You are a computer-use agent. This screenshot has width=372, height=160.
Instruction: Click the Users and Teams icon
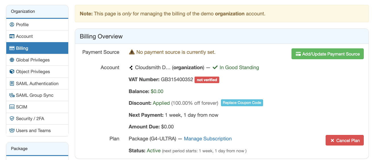pyautogui.click(x=12, y=131)
